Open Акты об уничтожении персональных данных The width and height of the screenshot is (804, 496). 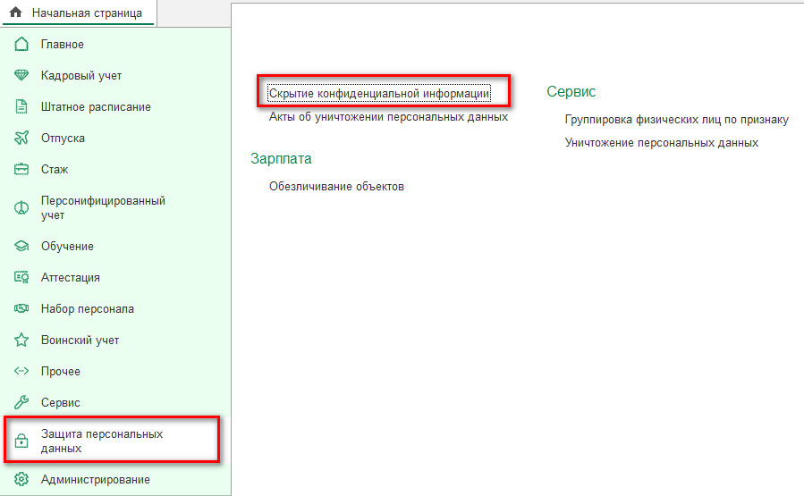tap(388, 117)
